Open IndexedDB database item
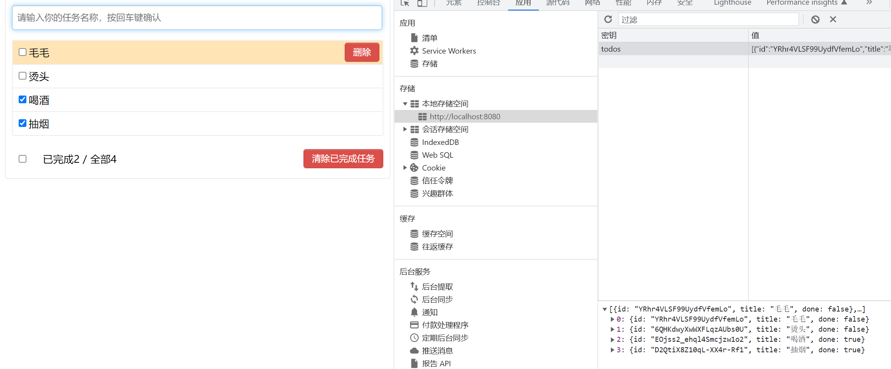 pyautogui.click(x=440, y=142)
